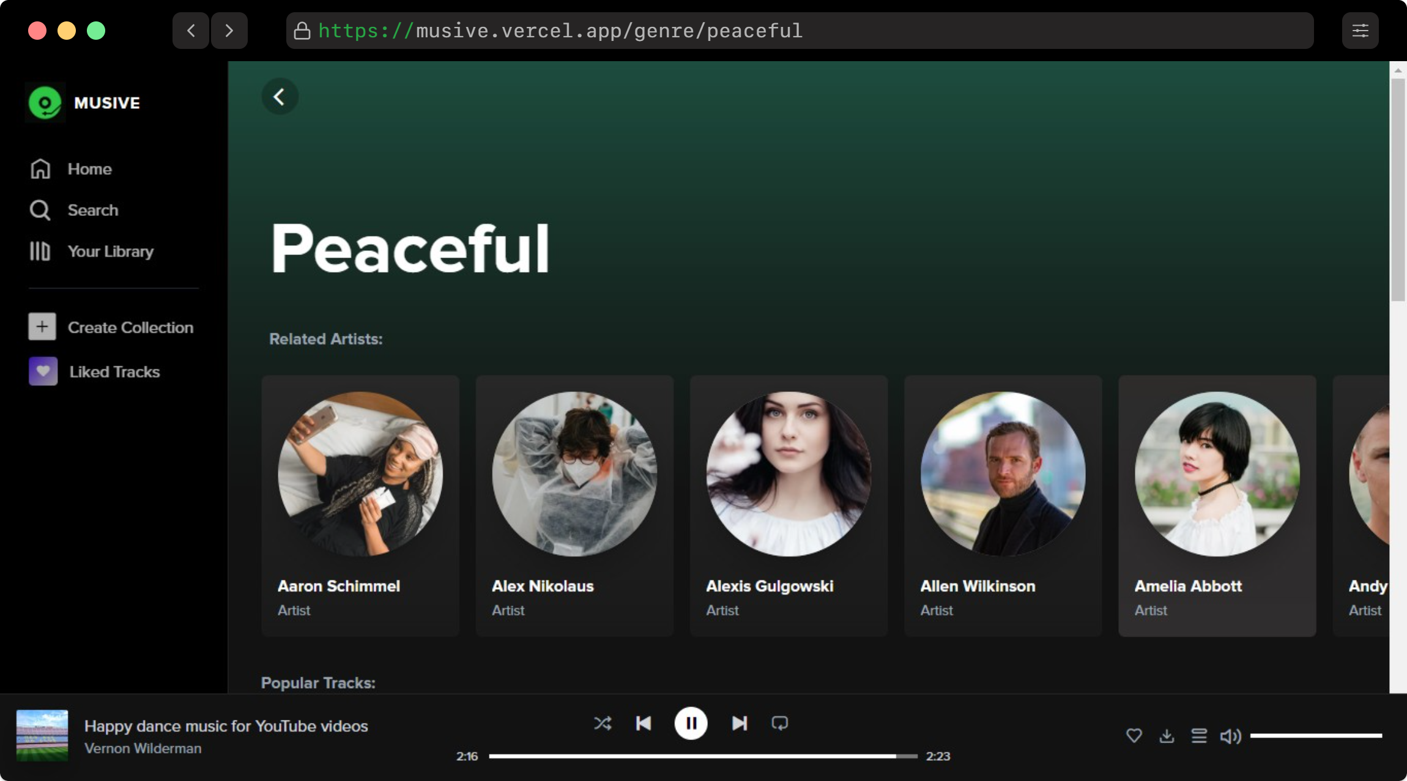Like the playing track heart icon
1407x781 pixels.
(x=1134, y=736)
